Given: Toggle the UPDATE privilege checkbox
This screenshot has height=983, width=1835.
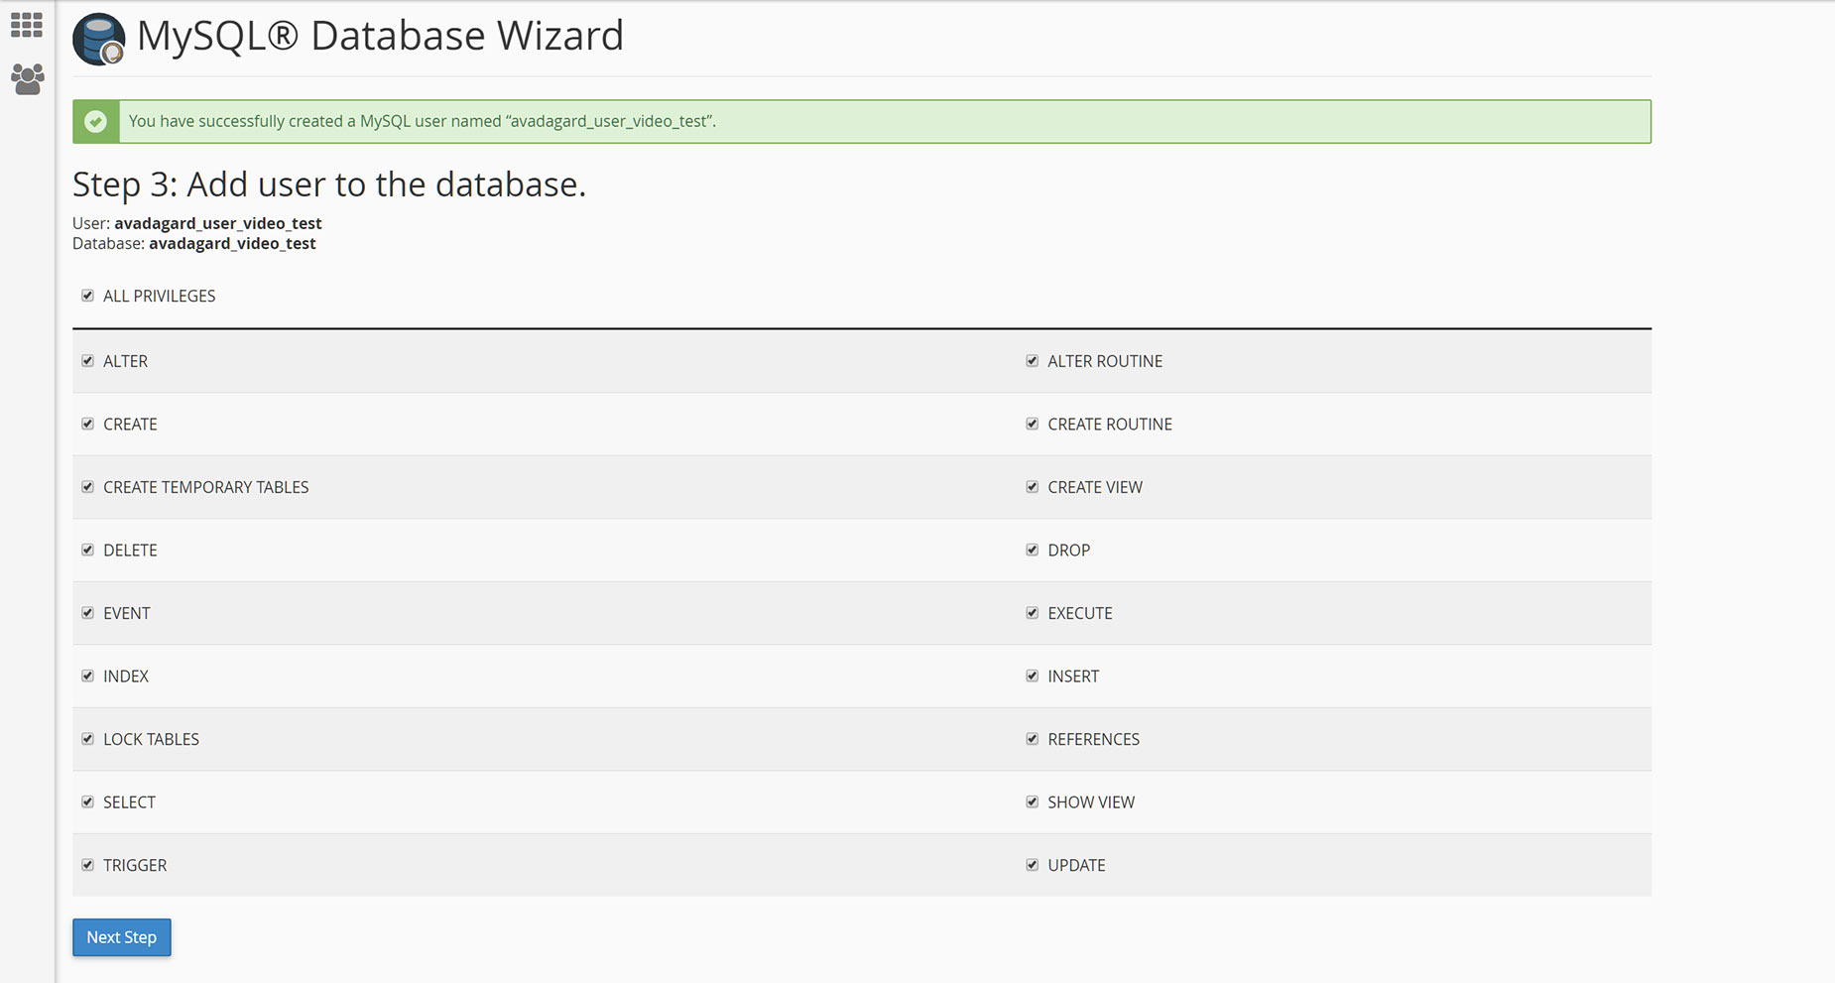Looking at the screenshot, I should [x=1032, y=865].
